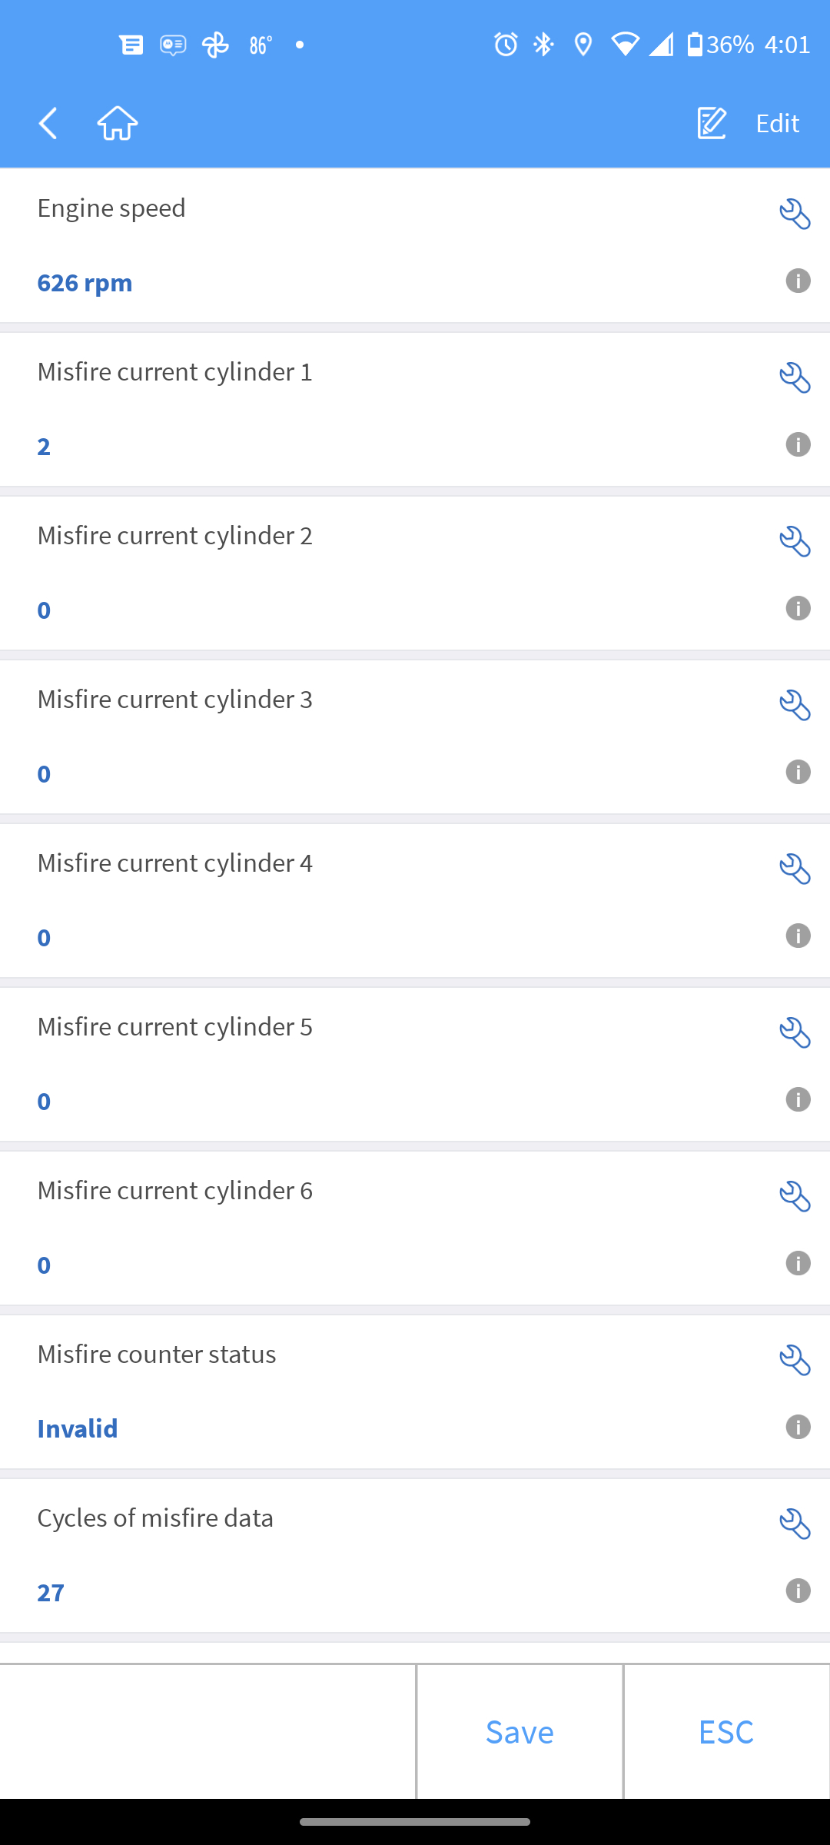Tap the Android navigation gesture bar

coord(415,1822)
